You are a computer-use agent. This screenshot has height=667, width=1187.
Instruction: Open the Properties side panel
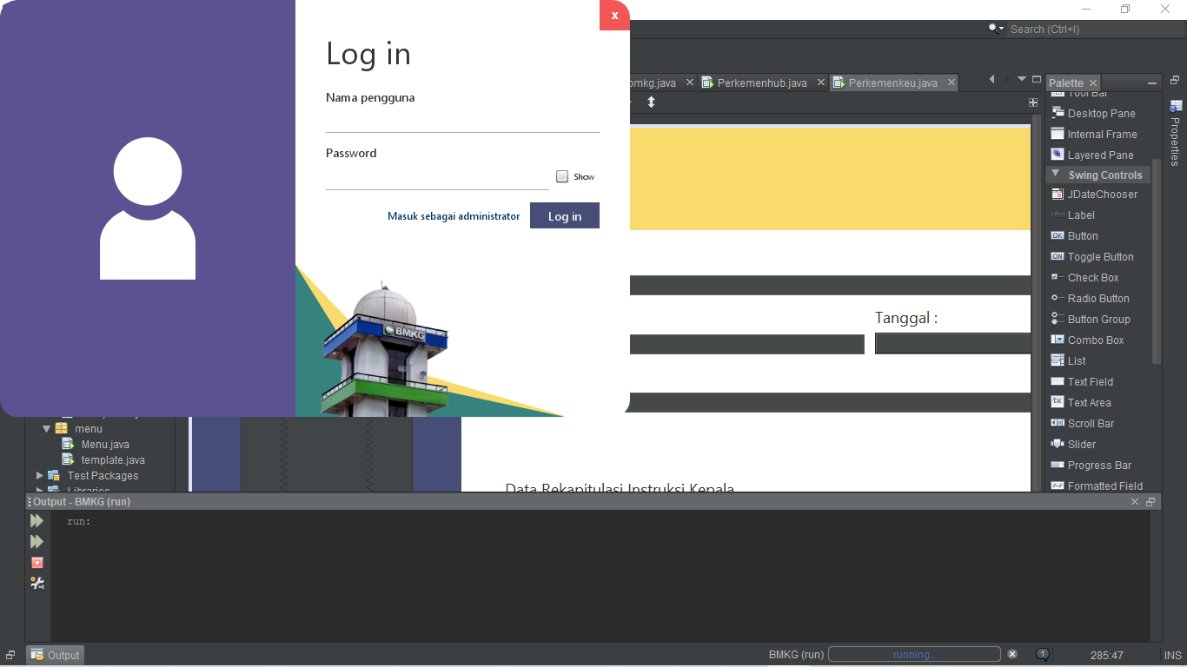(x=1176, y=132)
